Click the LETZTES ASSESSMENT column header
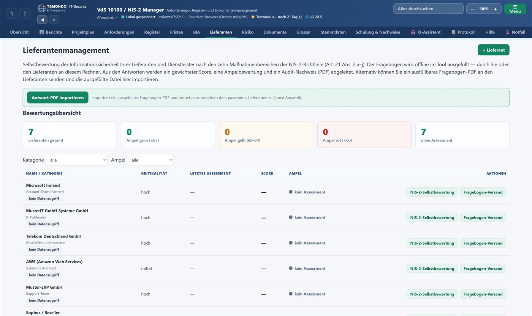This screenshot has height=316, width=532. pos(211,173)
